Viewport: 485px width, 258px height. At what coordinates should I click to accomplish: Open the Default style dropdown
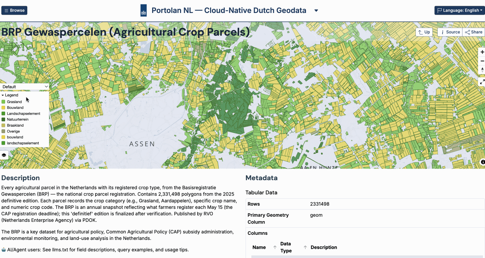[x=25, y=87]
